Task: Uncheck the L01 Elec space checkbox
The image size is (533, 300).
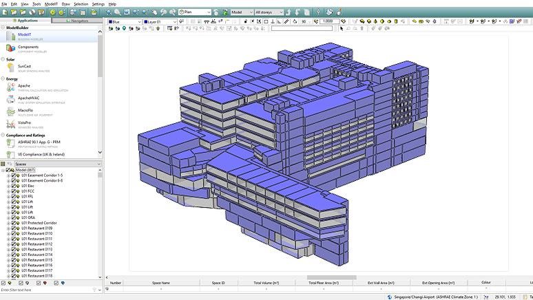Action: point(14,186)
